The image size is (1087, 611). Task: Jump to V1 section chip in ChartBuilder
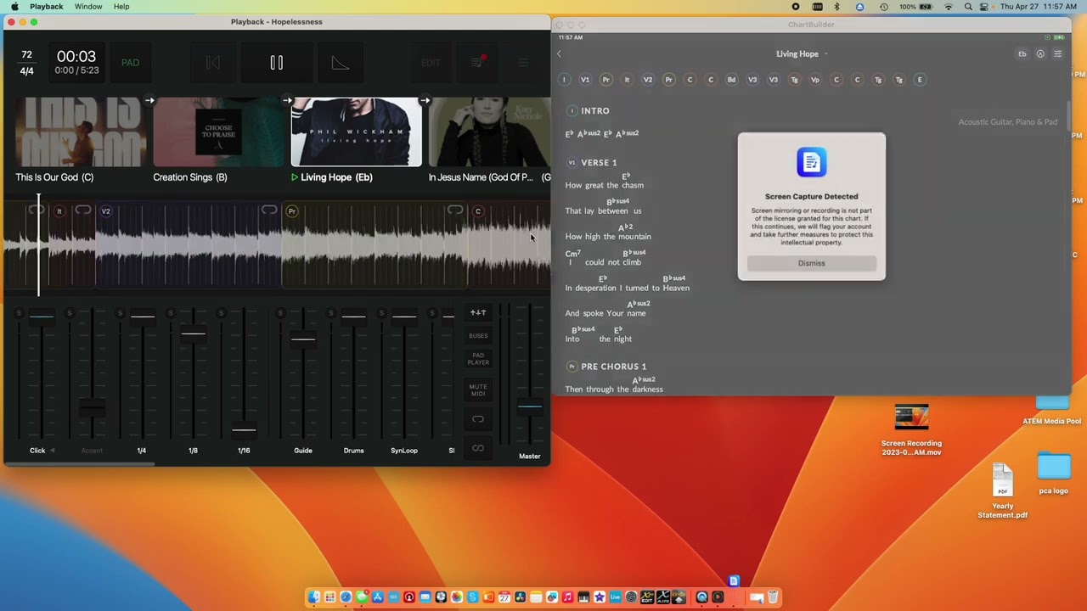click(x=585, y=80)
